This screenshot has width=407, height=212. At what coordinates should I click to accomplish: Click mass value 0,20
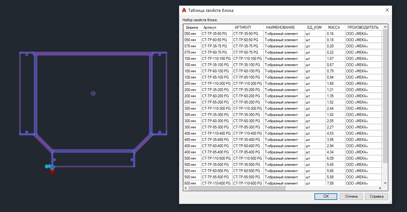(335, 46)
